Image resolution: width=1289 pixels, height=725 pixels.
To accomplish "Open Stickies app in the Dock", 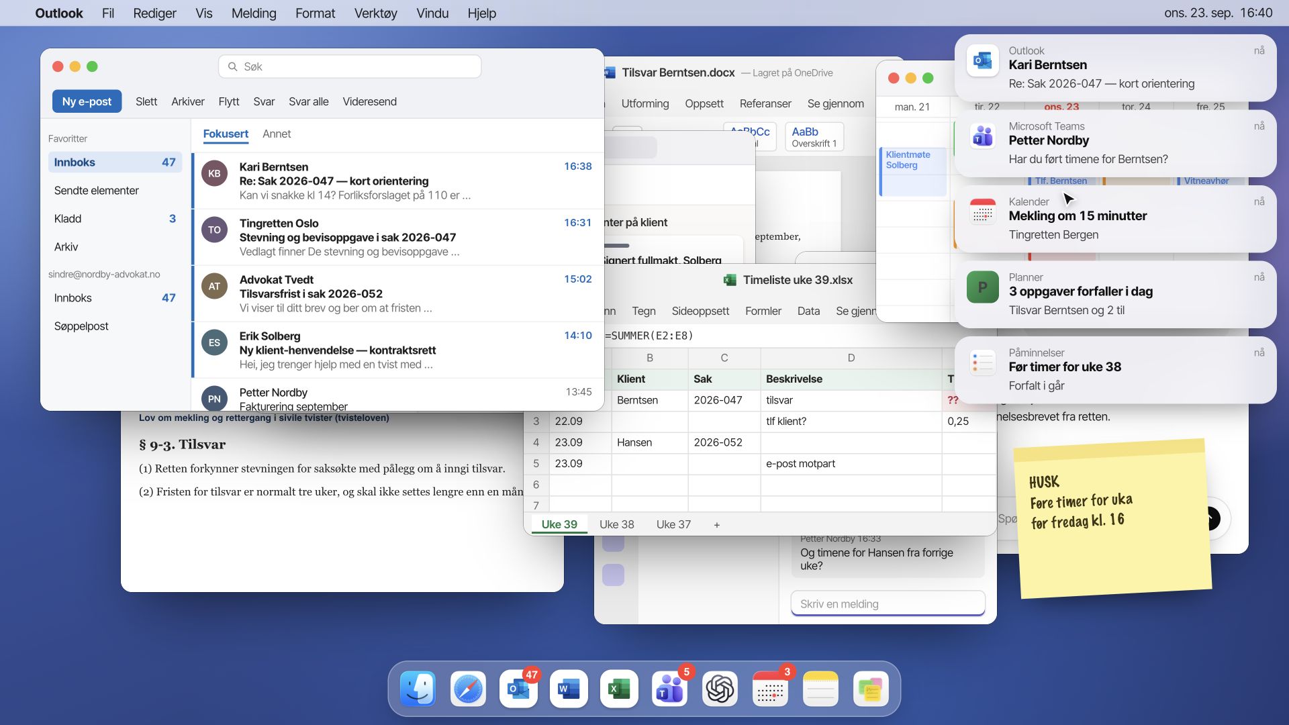I will coord(871,689).
